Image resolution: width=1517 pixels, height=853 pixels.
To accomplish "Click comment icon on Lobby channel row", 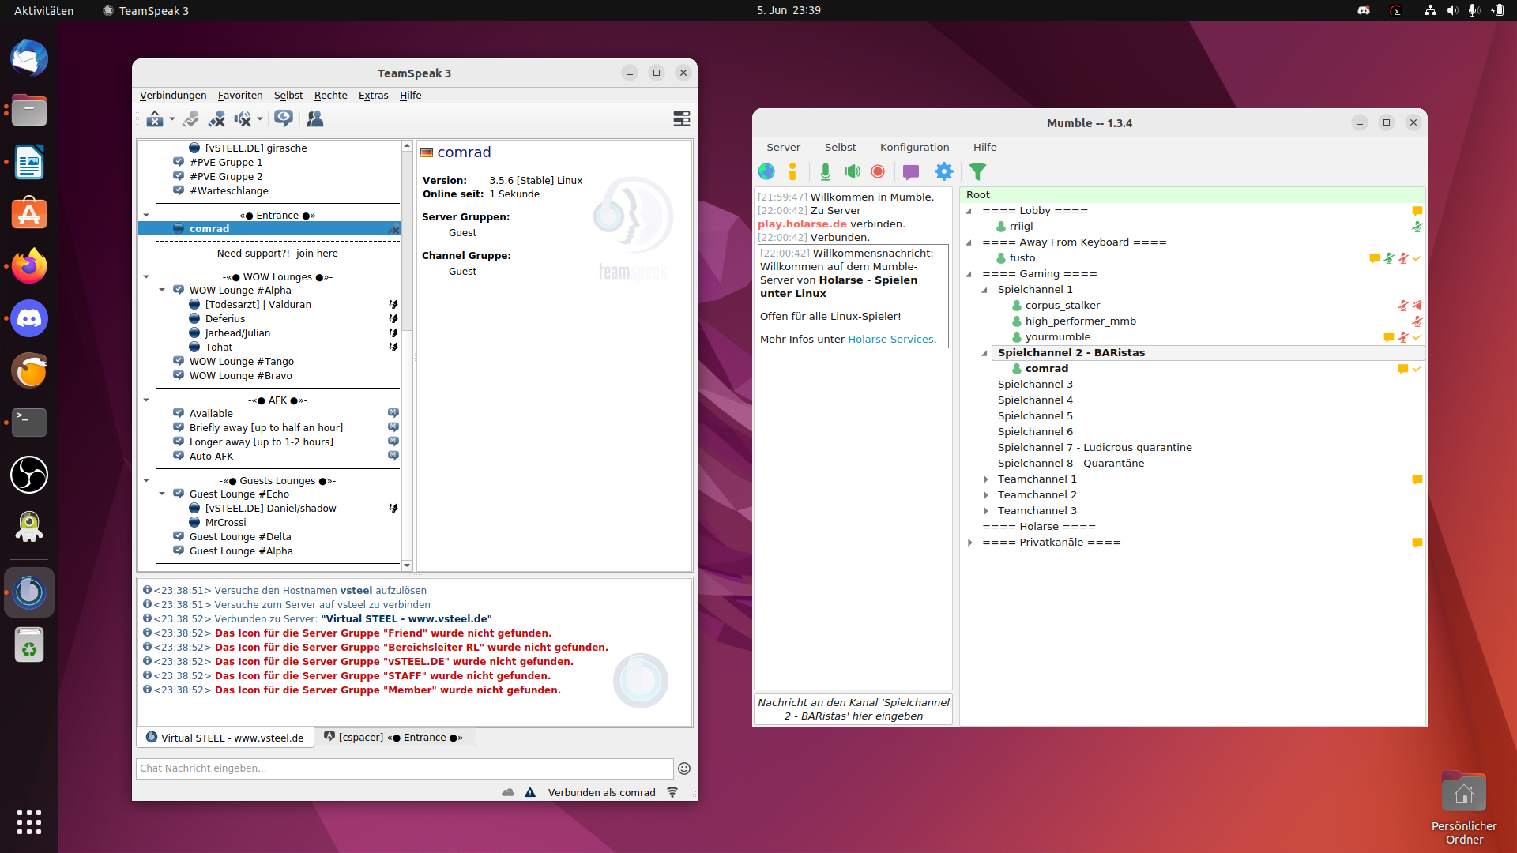I will 1417,211.
